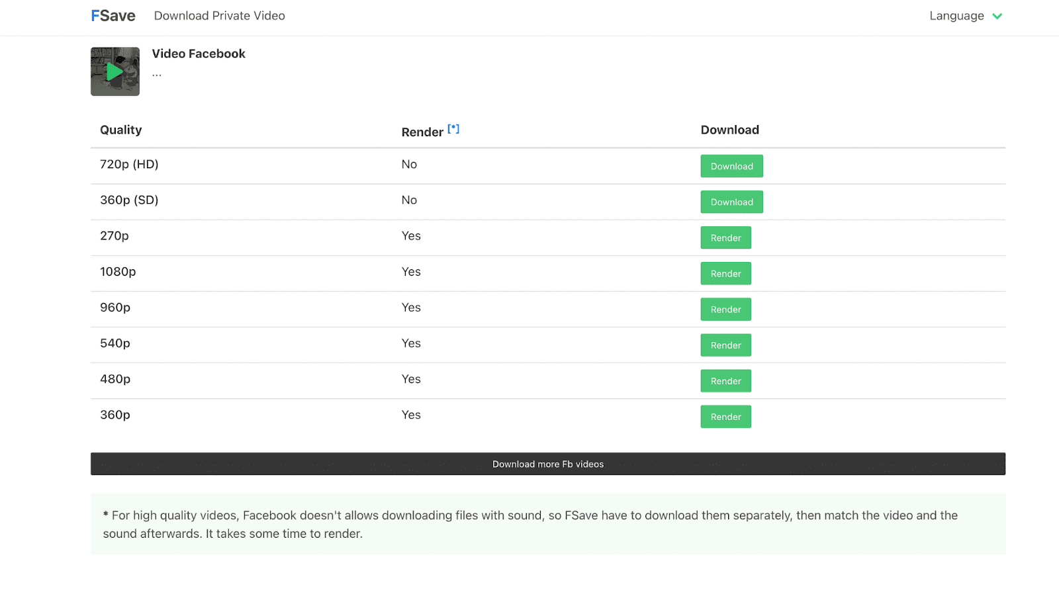Viewport: 1059px width, 592px height.
Task: Start rendering the 960p video
Action: tap(725, 309)
